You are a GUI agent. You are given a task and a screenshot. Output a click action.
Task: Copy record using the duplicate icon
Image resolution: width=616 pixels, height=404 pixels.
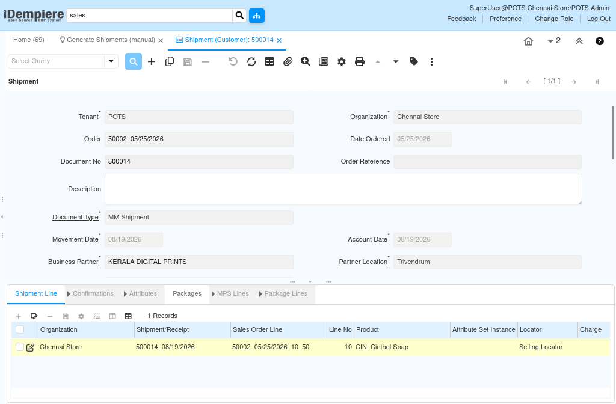coord(170,61)
